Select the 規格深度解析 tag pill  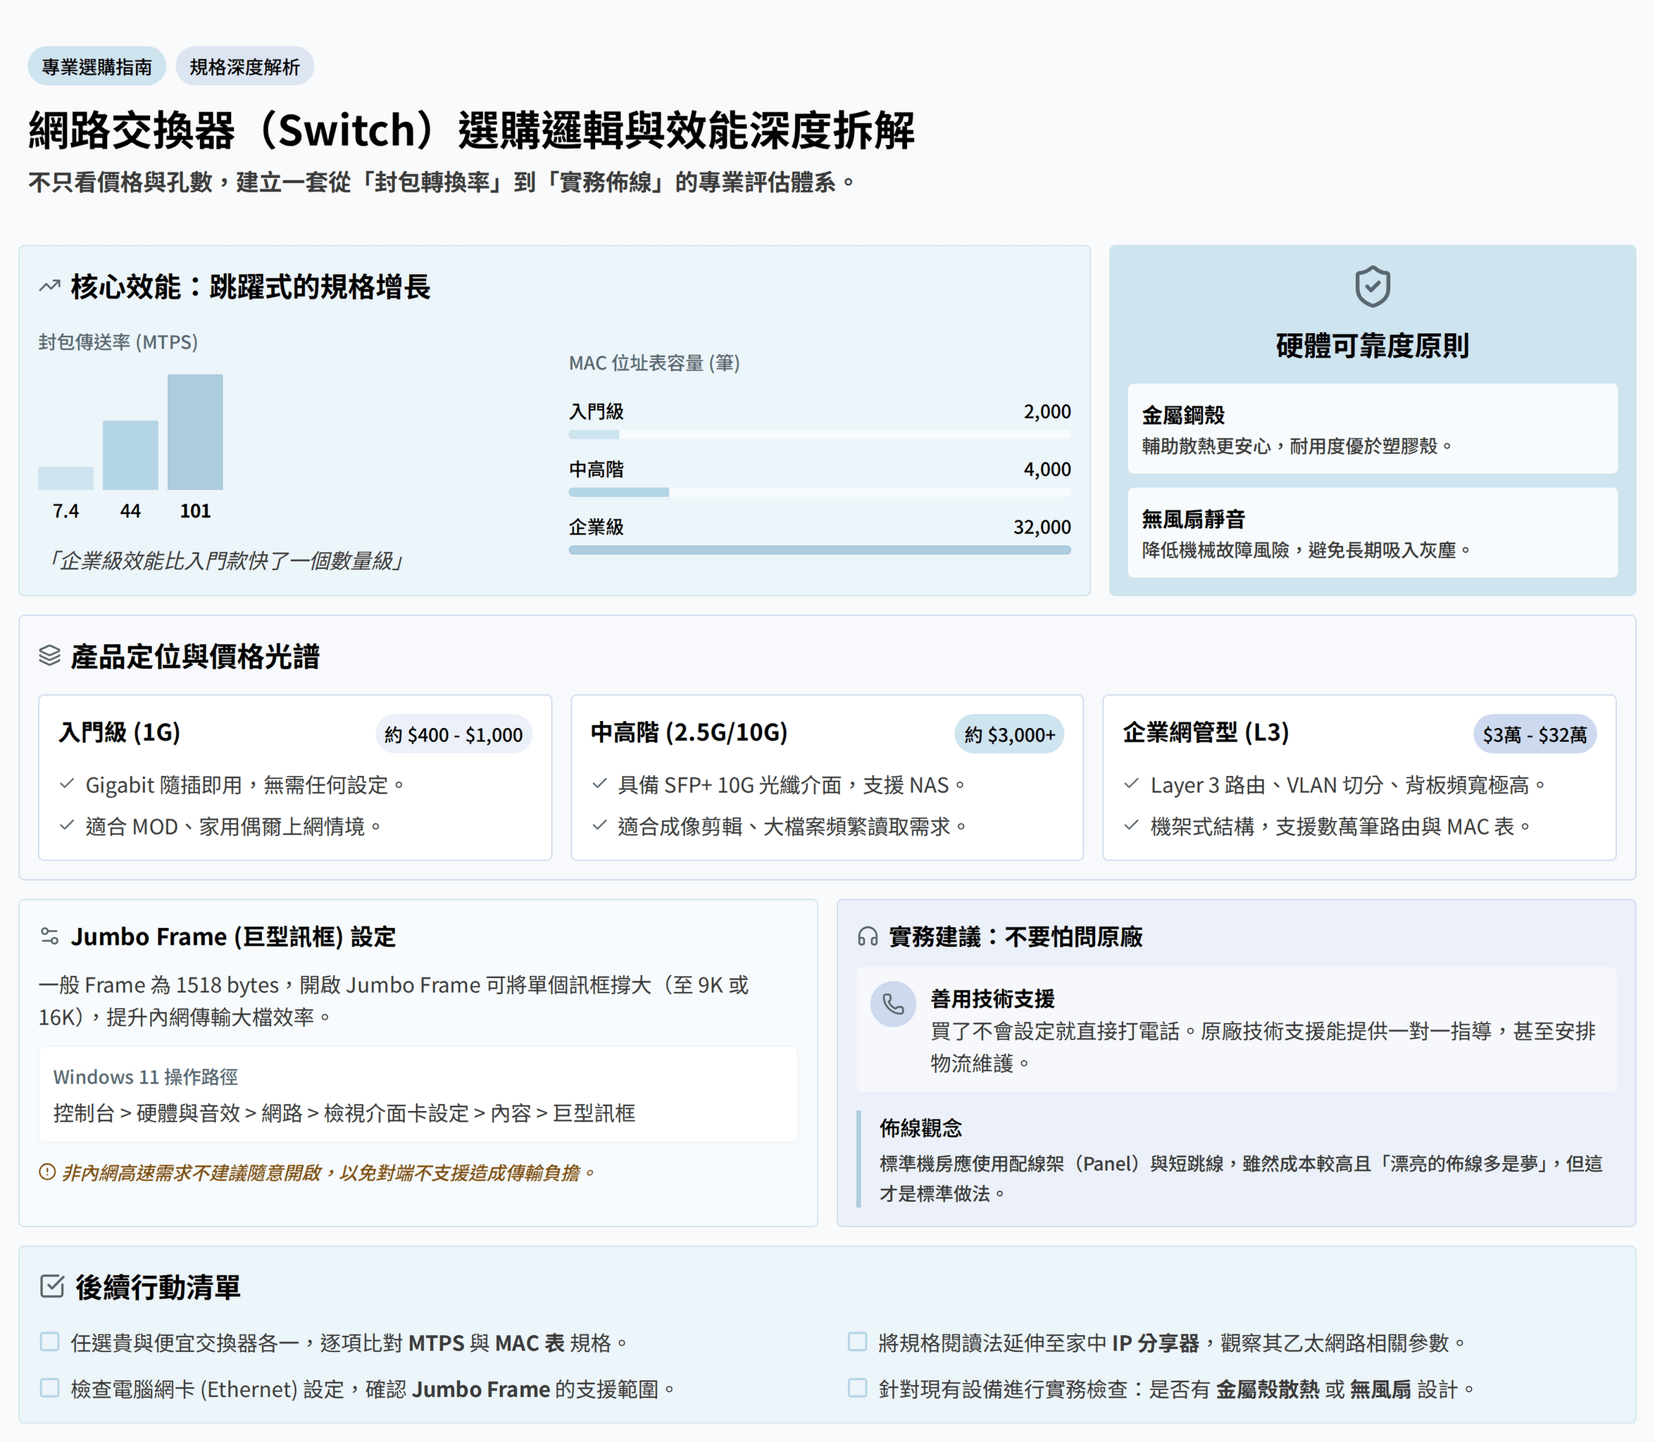(x=244, y=67)
